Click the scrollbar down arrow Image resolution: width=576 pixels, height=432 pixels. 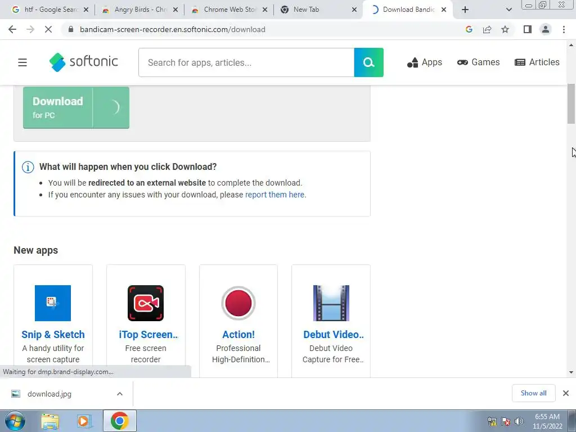pyautogui.click(x=571, y=372)
